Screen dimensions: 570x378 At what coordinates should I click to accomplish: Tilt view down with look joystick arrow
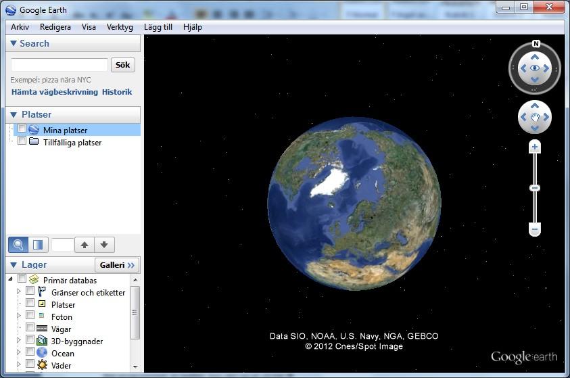click(x=534, y=79)
